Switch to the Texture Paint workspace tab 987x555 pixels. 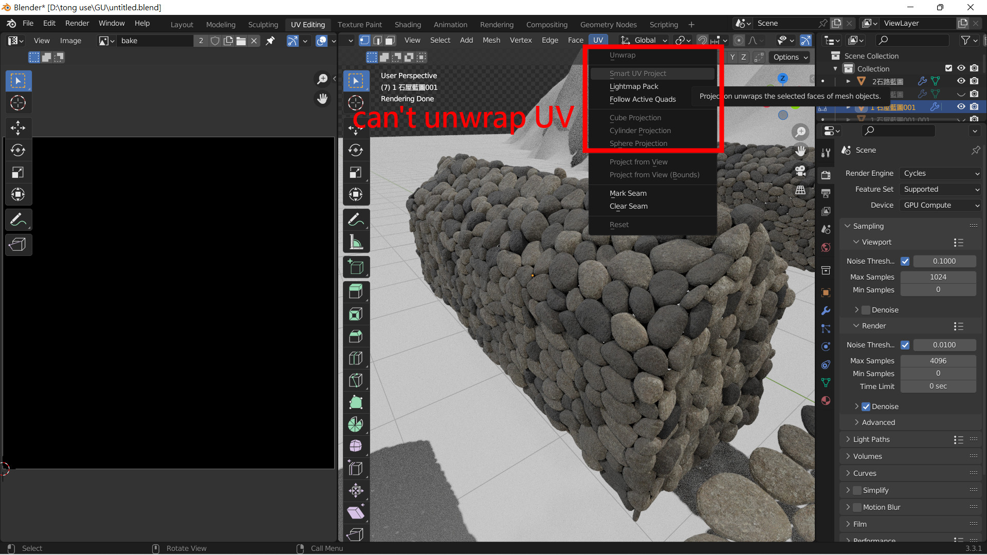[359, 24]
